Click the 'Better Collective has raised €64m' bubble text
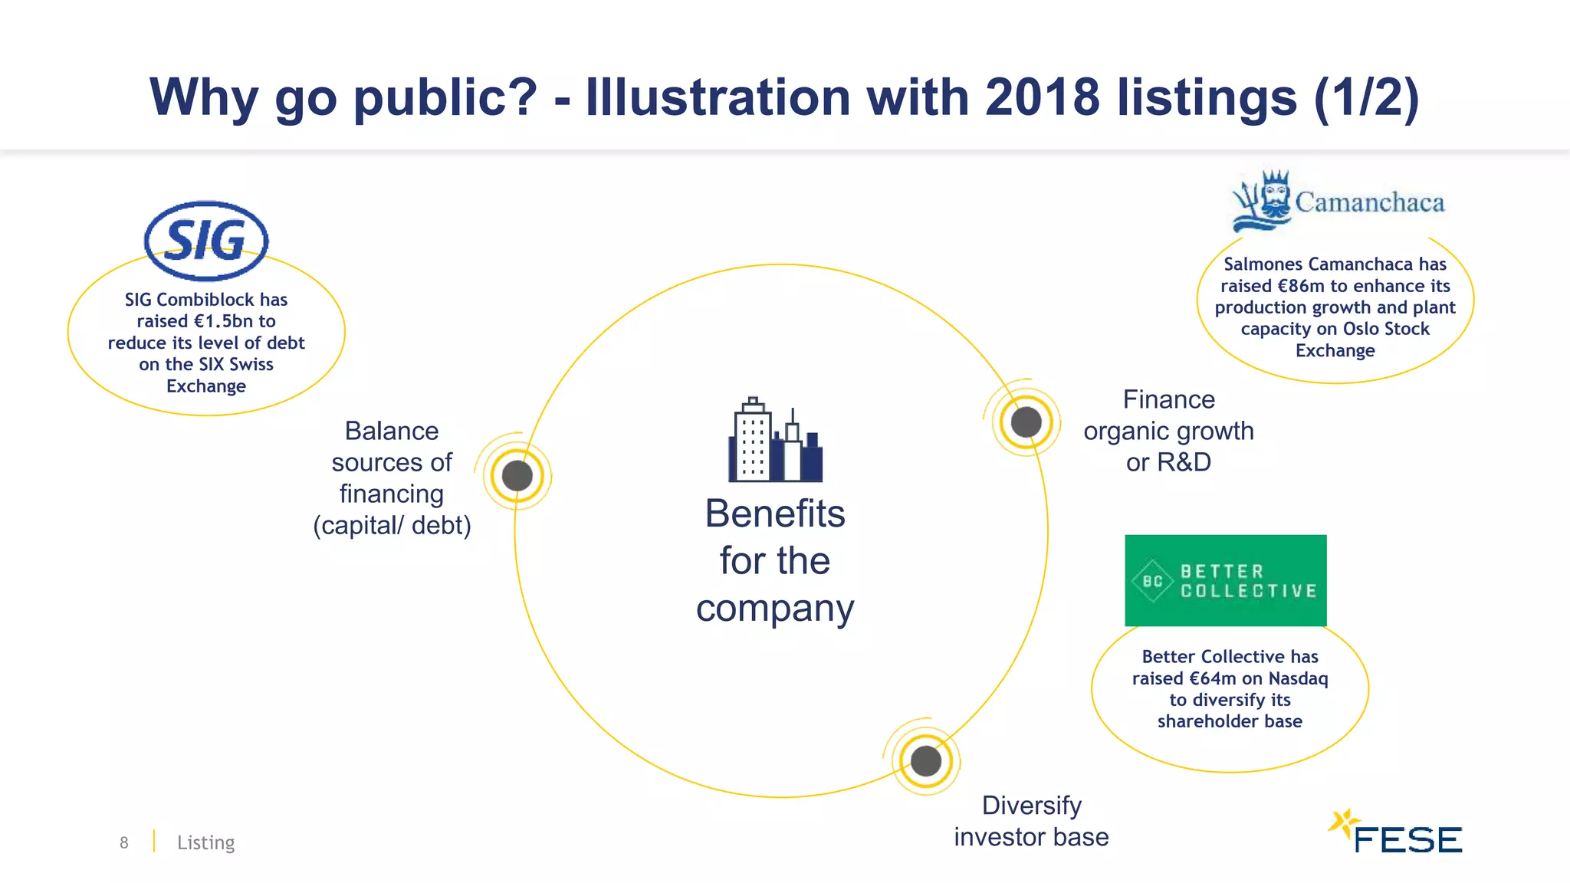 pyautogui.click(x=1230, y=689)
